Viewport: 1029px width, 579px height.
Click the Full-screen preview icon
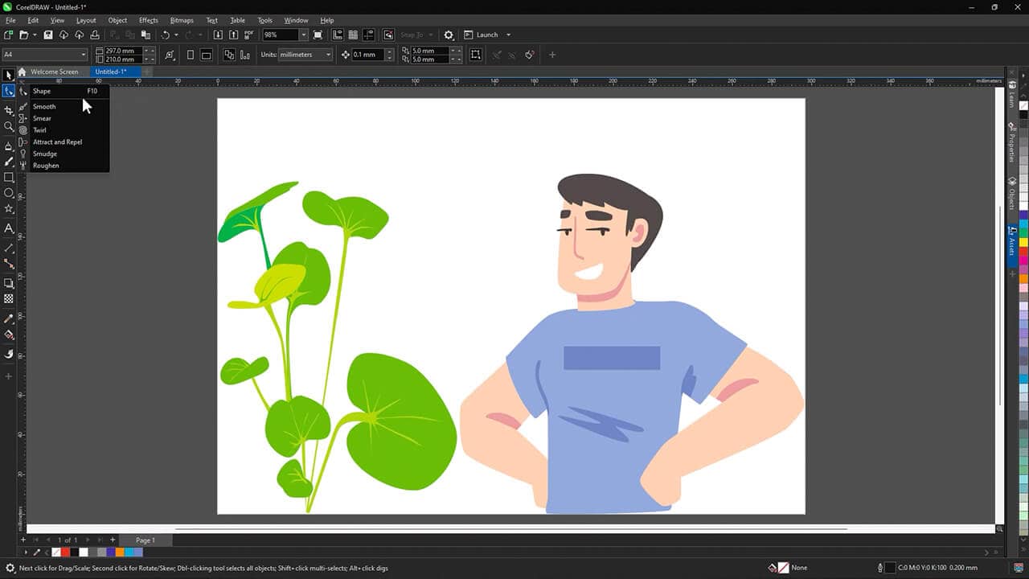click(318, 35)
